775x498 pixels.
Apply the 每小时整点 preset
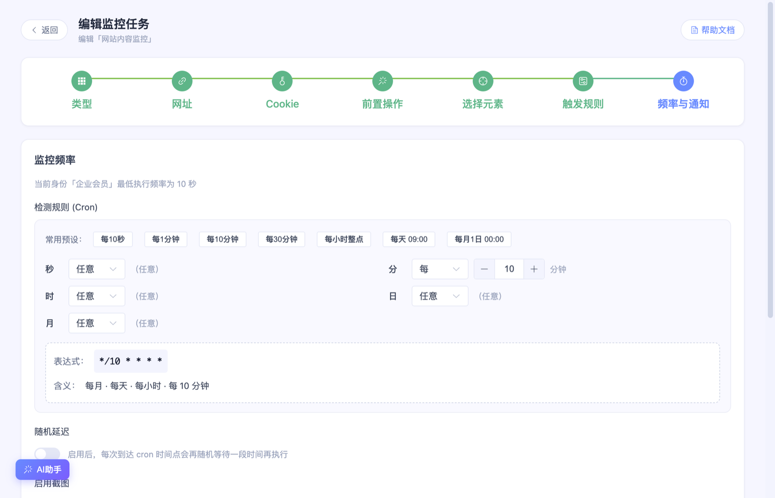click(x=344, y=239)
